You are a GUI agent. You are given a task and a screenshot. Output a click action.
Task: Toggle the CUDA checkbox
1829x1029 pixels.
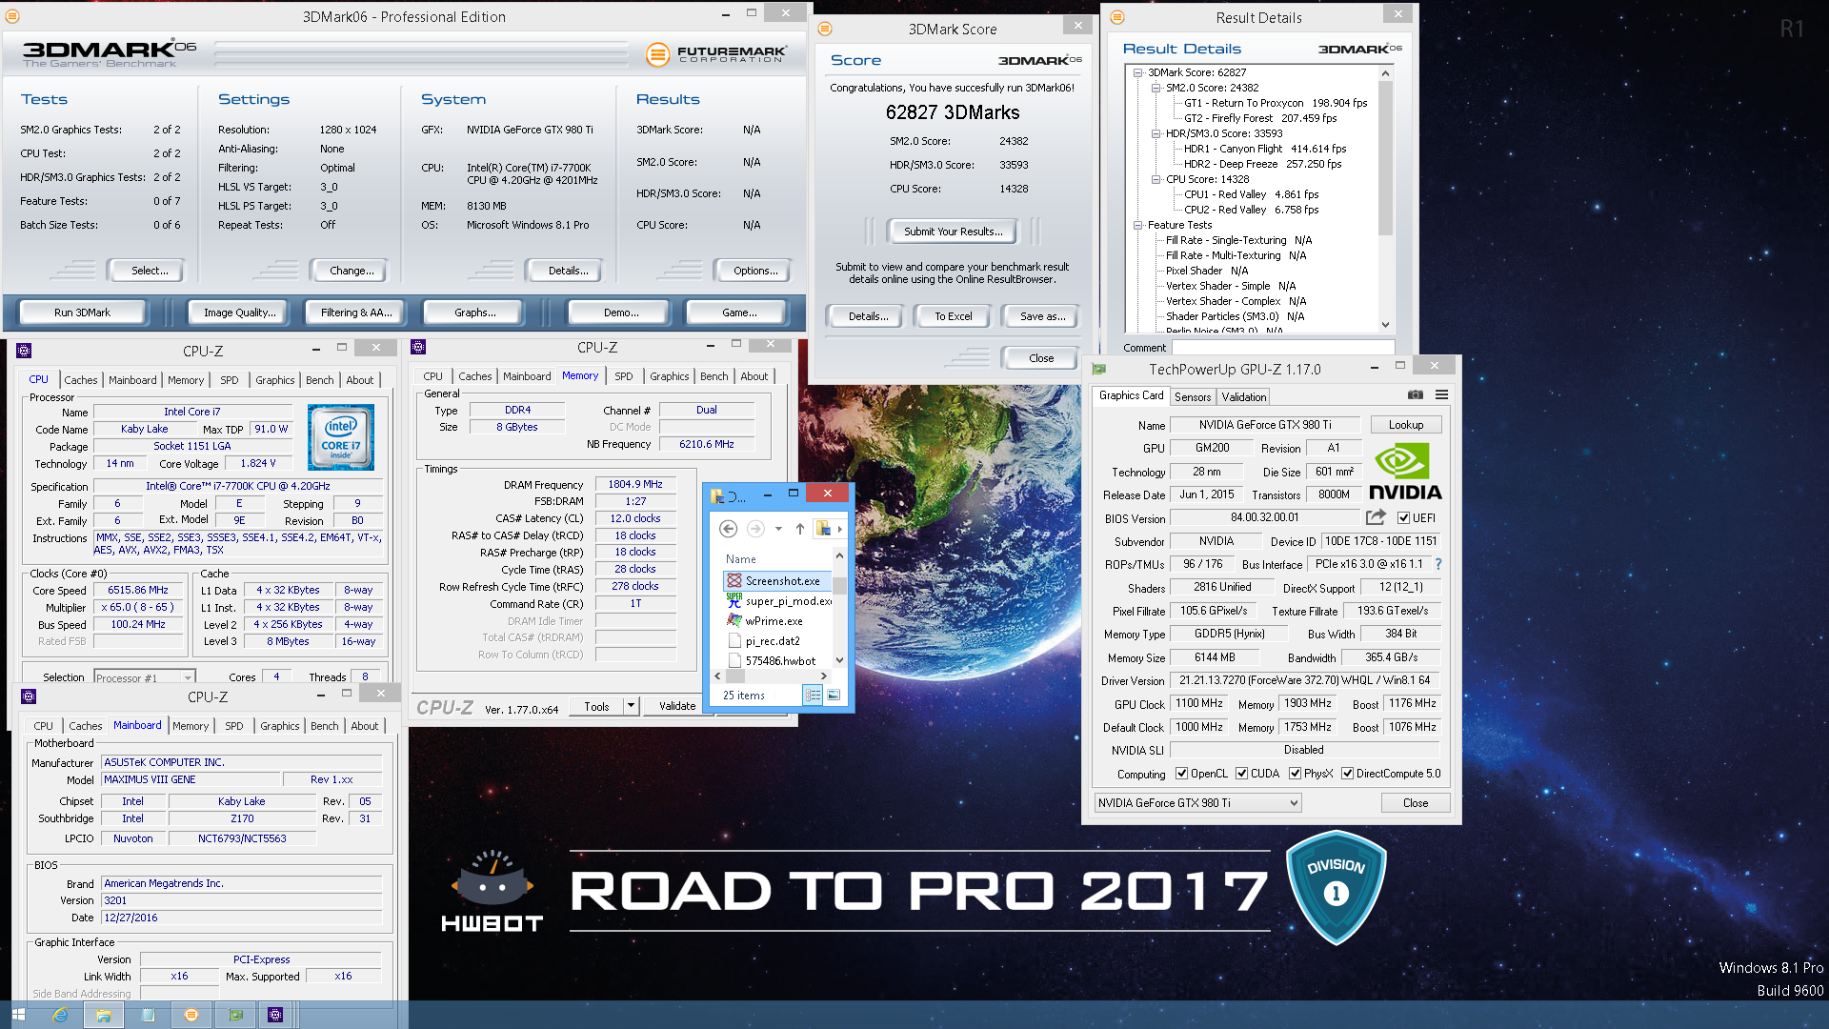(1241, 774)
